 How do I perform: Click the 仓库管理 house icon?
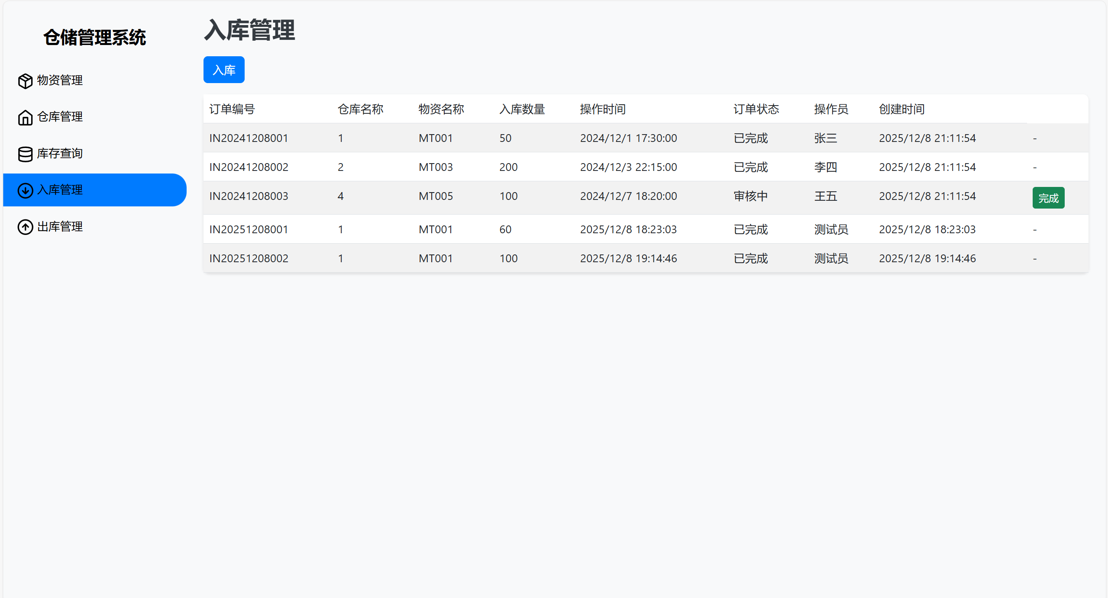click(x=25, y=117)
